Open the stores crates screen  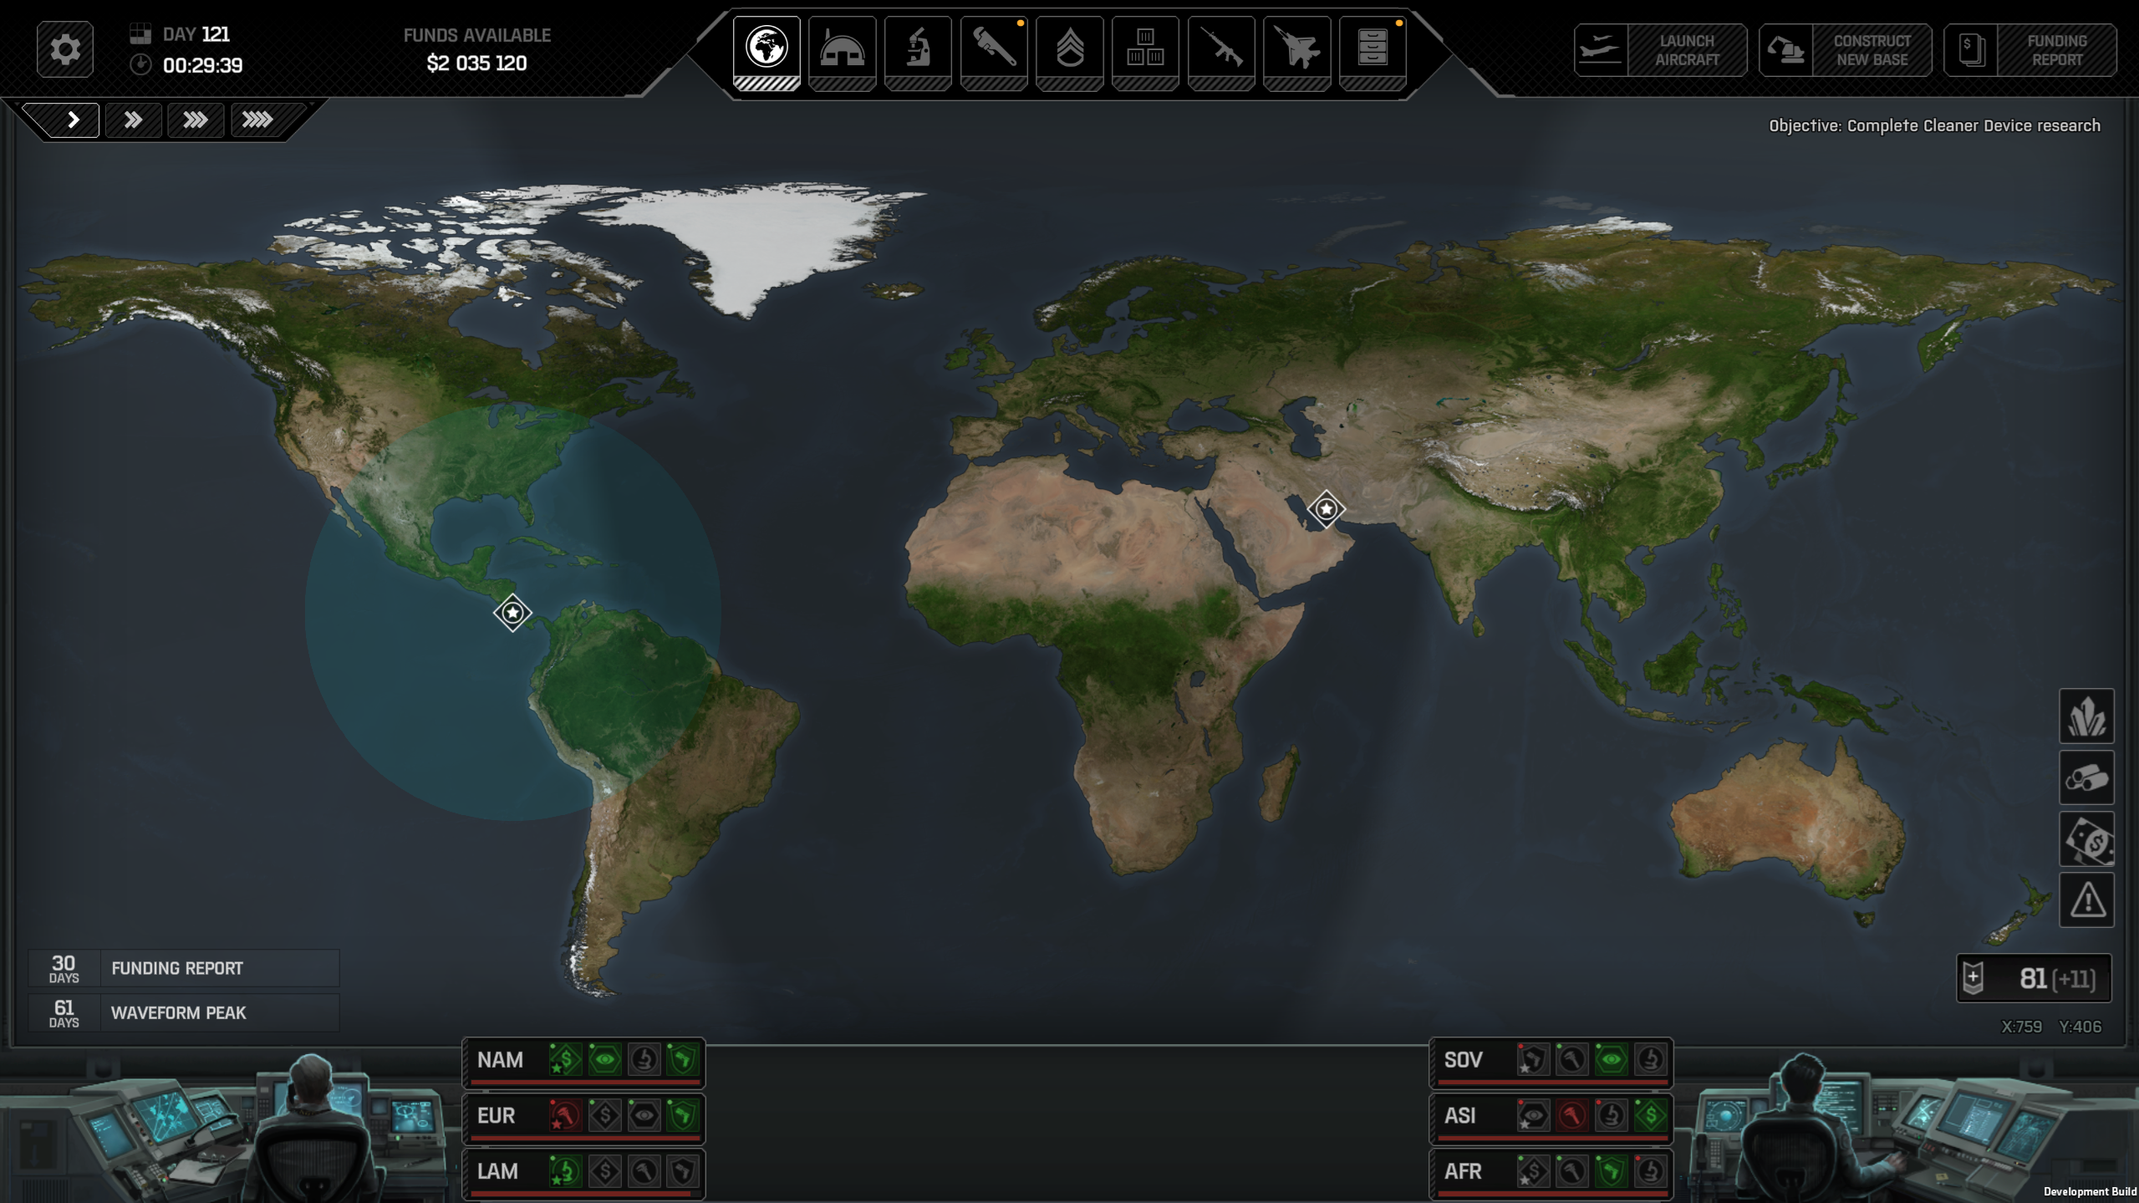tap(1145, 48)
